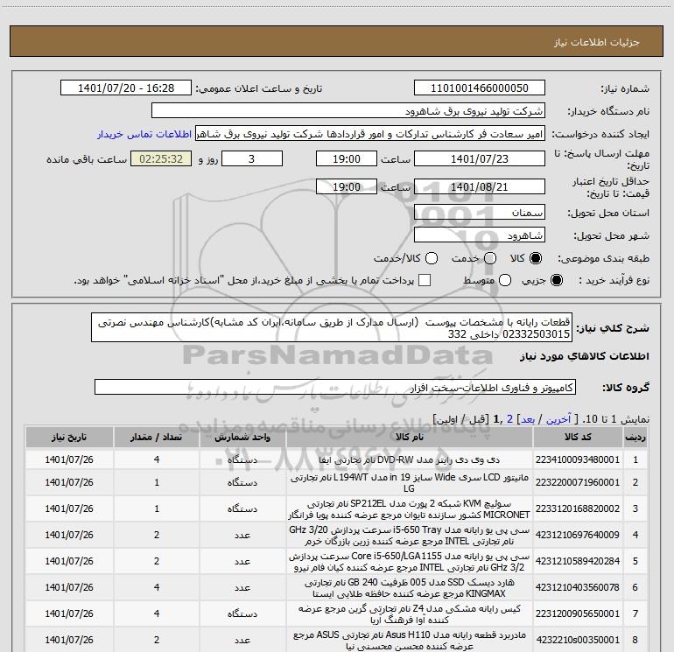Open page 2 of the items list
674x652 pixels.
[x=509, y=419]
